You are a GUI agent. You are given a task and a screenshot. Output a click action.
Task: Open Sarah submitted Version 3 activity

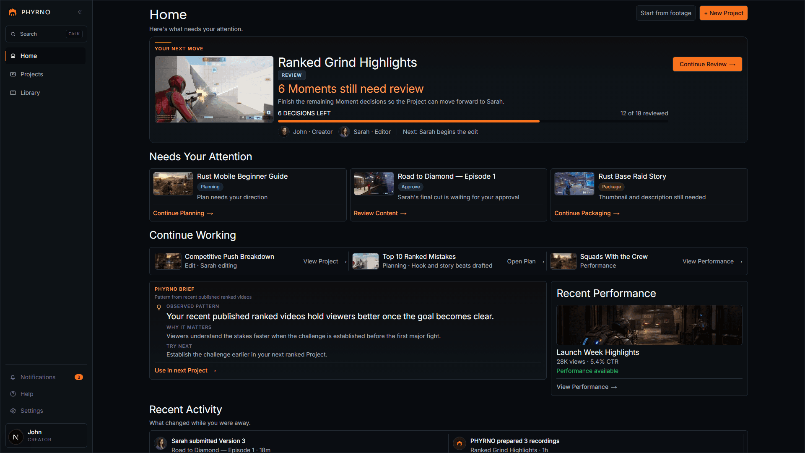[x=299, y=444]
